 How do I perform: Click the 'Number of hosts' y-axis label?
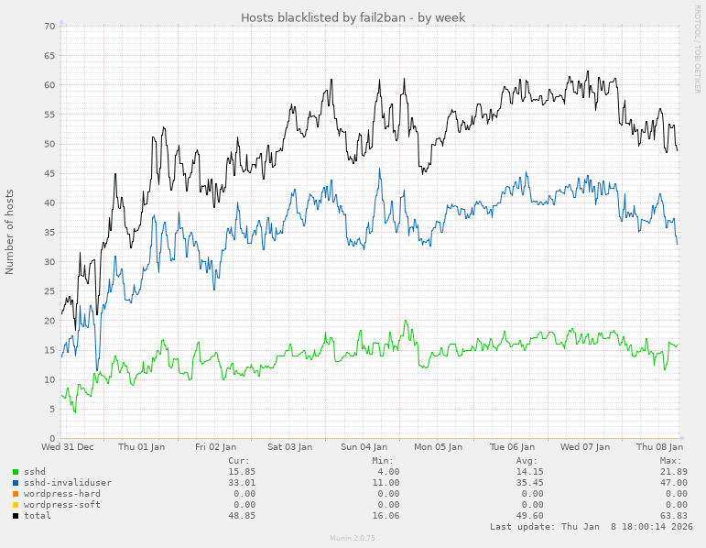(x=10, y=231)
